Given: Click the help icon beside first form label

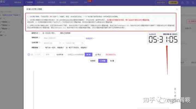Looking at the screenshot, I should pyautogui.click(x=39, y=33).
